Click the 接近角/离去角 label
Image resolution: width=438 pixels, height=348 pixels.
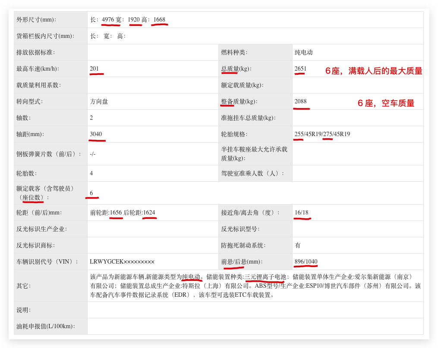250,213
